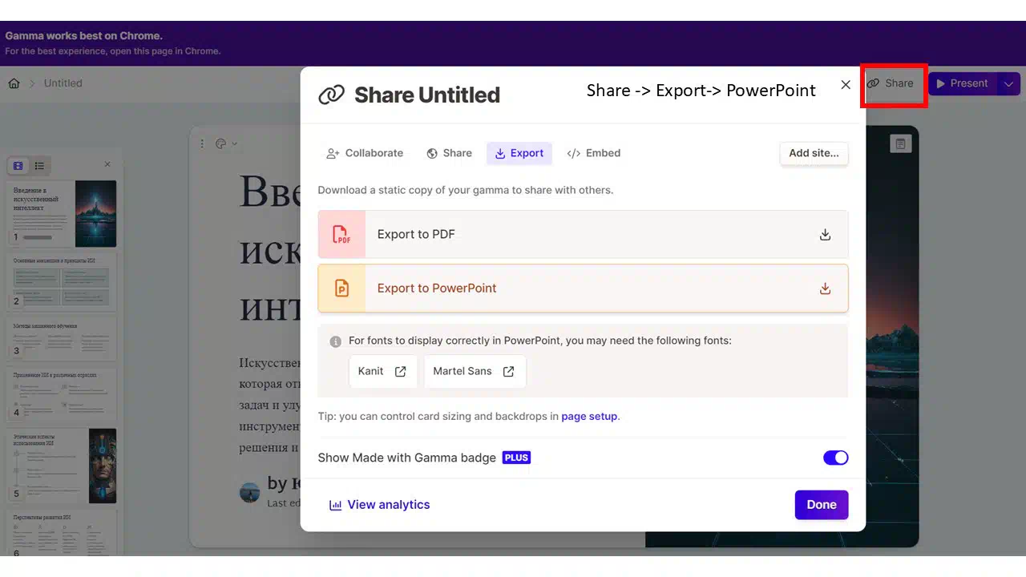1026x577 pixels.
Task: Toggle Show Made with Gamma badge switch
Action: (x=835, y=458)
